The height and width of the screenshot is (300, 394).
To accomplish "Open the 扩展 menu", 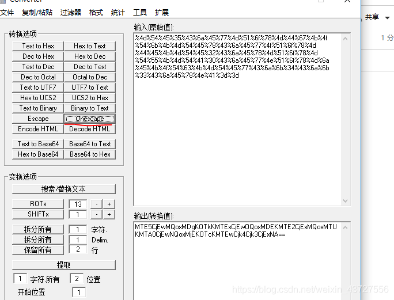I will tap(161, 12).
